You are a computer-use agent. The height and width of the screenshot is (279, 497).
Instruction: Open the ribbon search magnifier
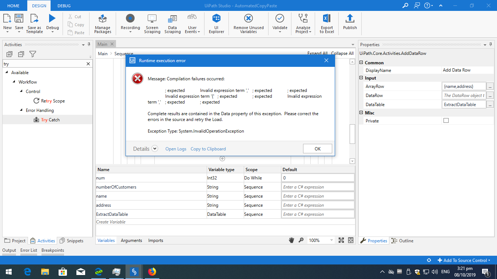[405, 5]
